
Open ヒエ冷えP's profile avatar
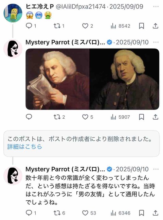click(13, 13)
